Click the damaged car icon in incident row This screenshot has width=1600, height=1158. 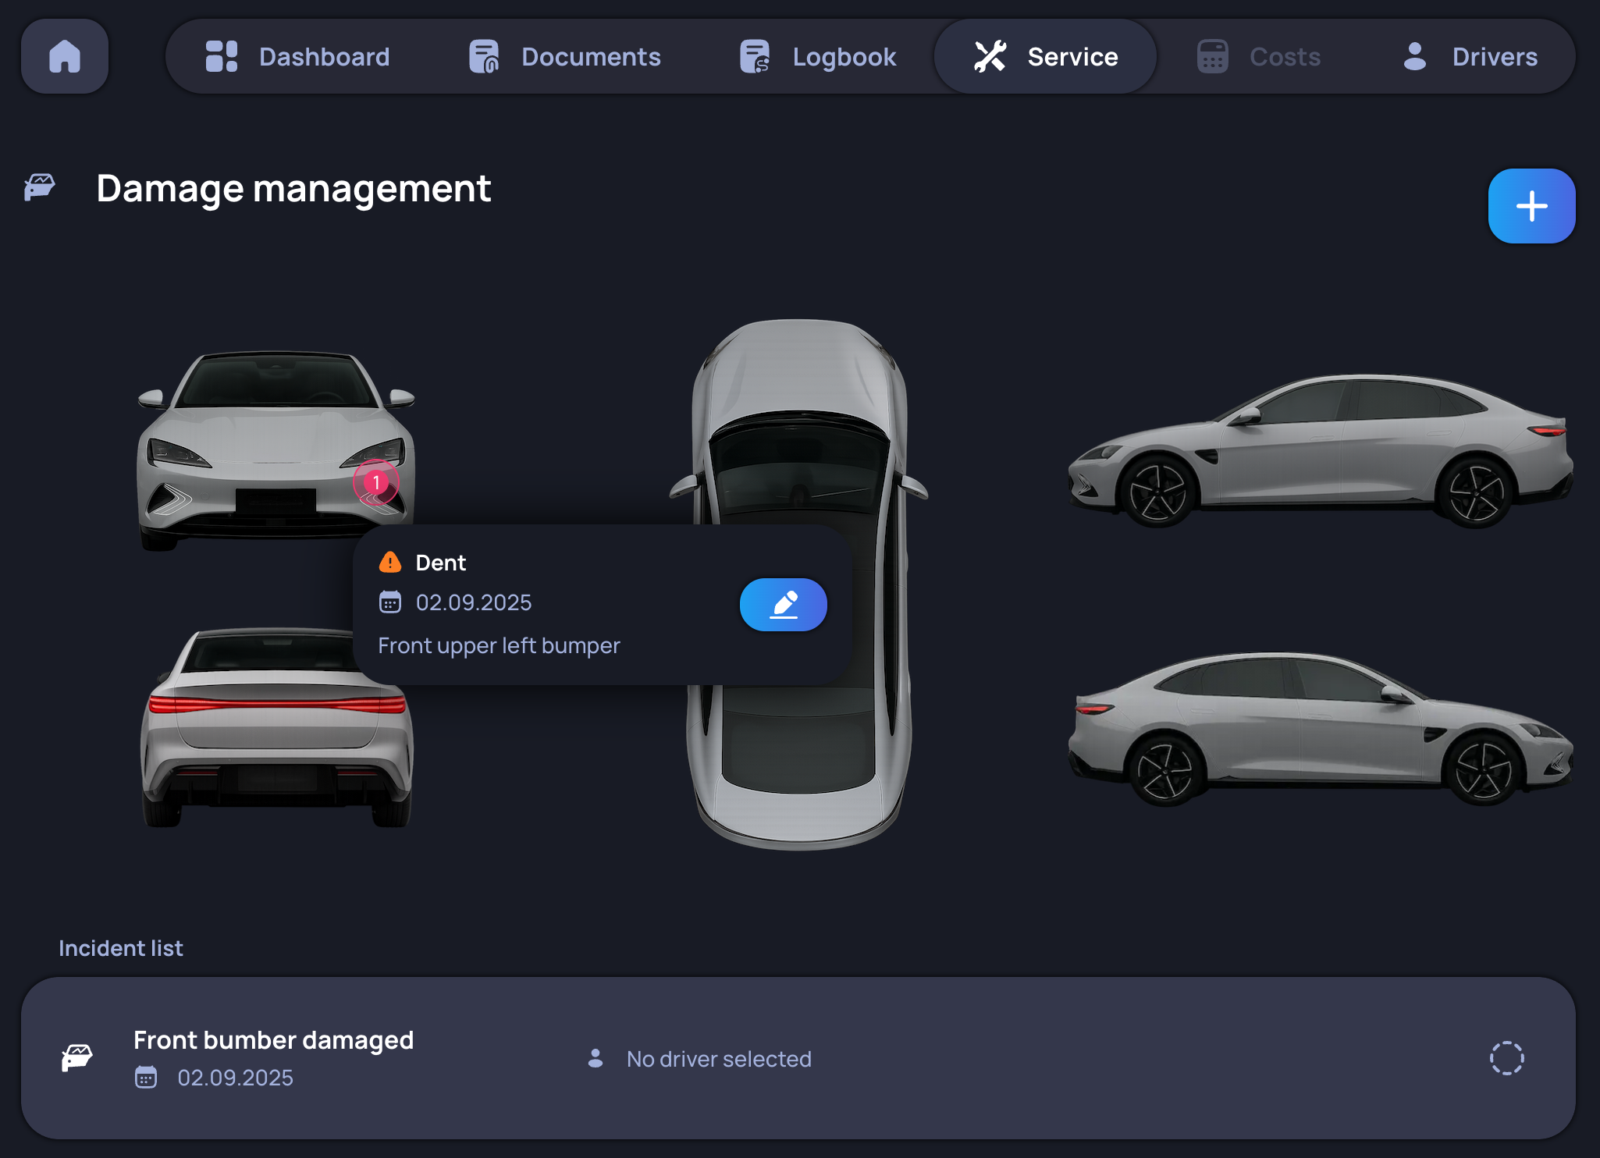[77, 1058]
